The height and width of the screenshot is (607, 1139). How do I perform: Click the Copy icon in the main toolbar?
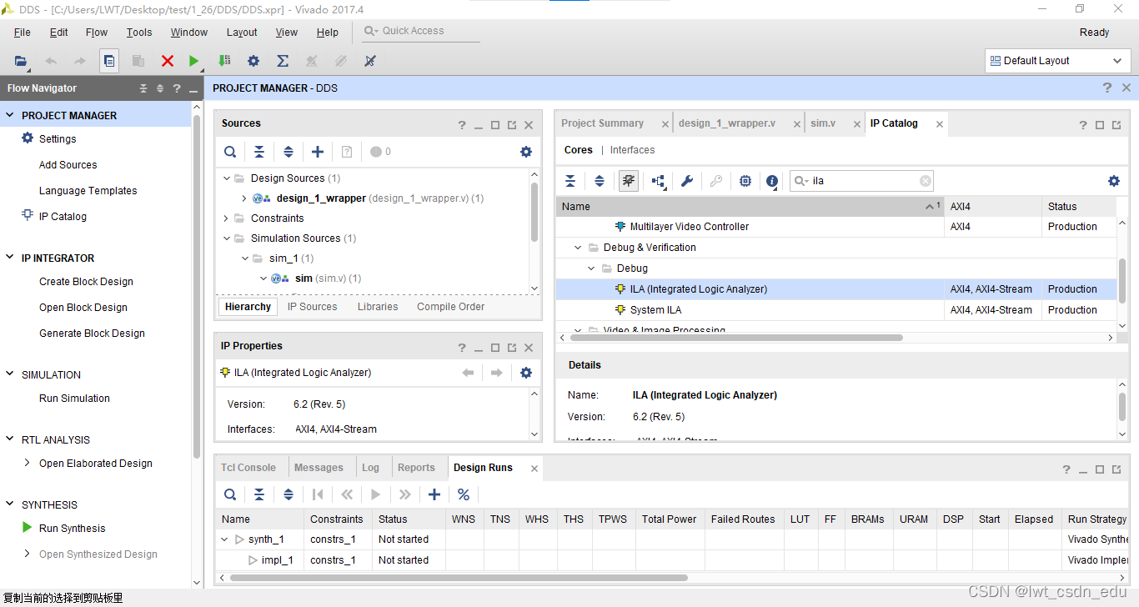click(x=109, y=61)
